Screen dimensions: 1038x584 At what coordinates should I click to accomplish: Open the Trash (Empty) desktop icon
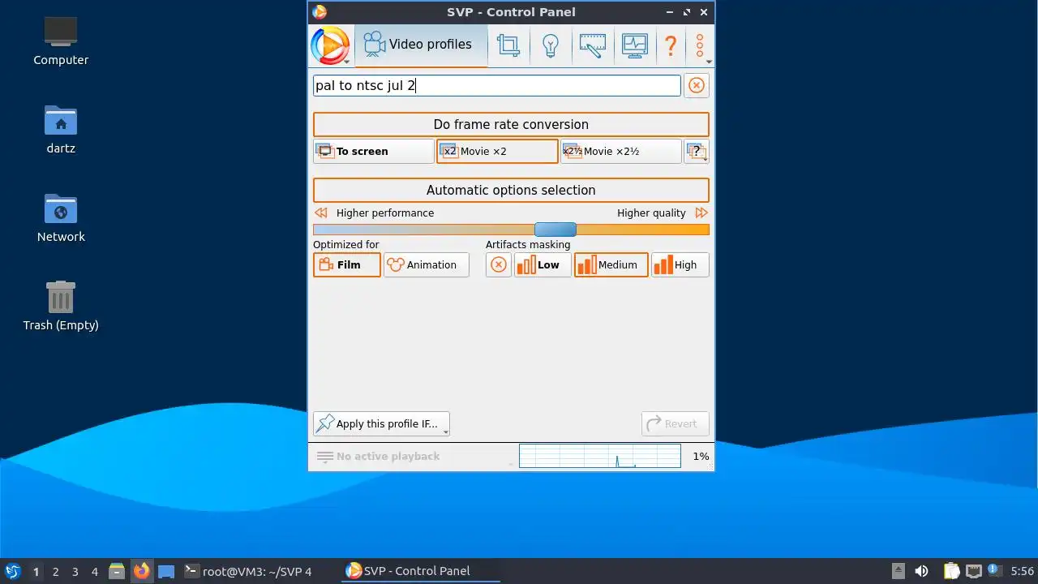(x=61, y=306)
